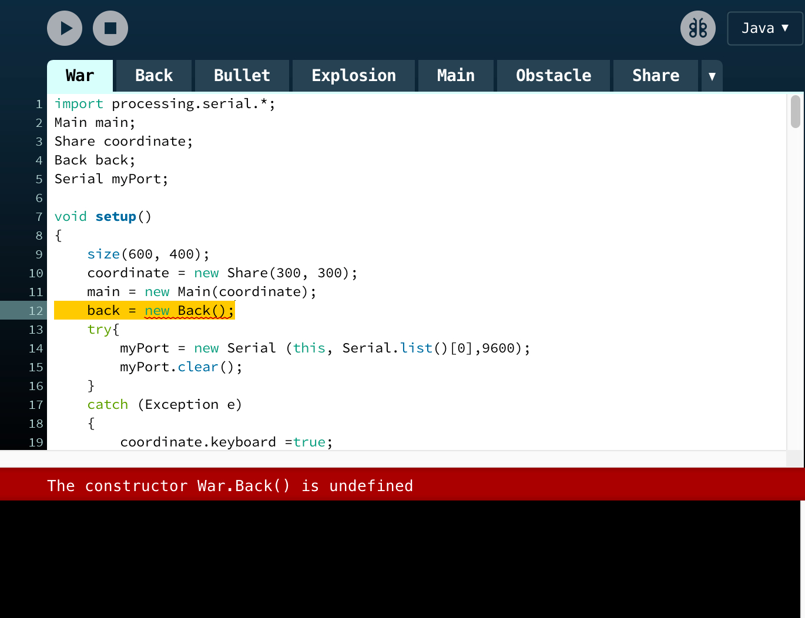Switch to the War tab

(x=80, y=76)
